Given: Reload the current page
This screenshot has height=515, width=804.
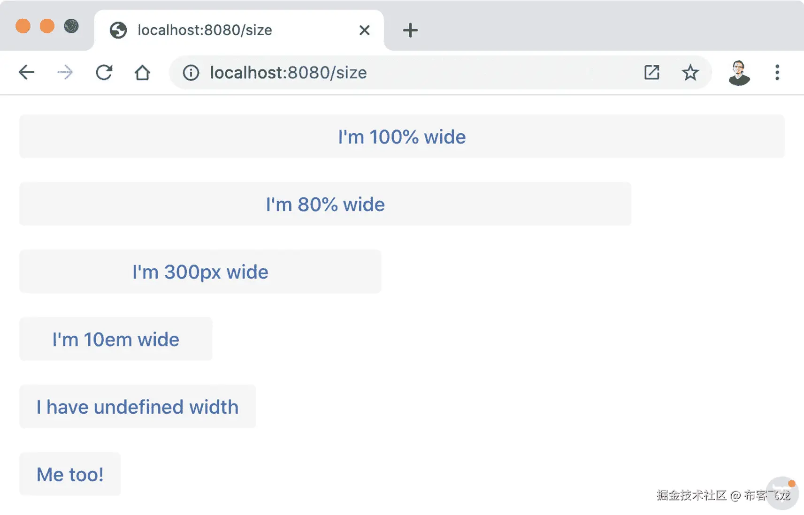Looking at the screenshot, I should point(104,73).
